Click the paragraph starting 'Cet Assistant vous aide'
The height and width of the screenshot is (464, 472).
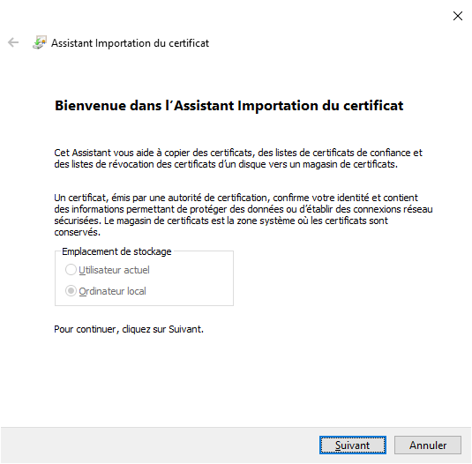point(238,158)
